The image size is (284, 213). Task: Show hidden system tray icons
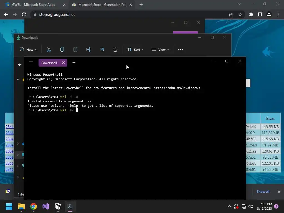tap(229, 206)
